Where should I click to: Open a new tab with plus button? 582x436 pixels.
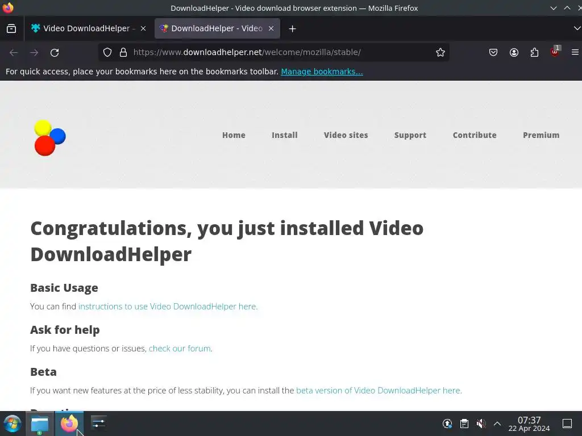point(293,28)
